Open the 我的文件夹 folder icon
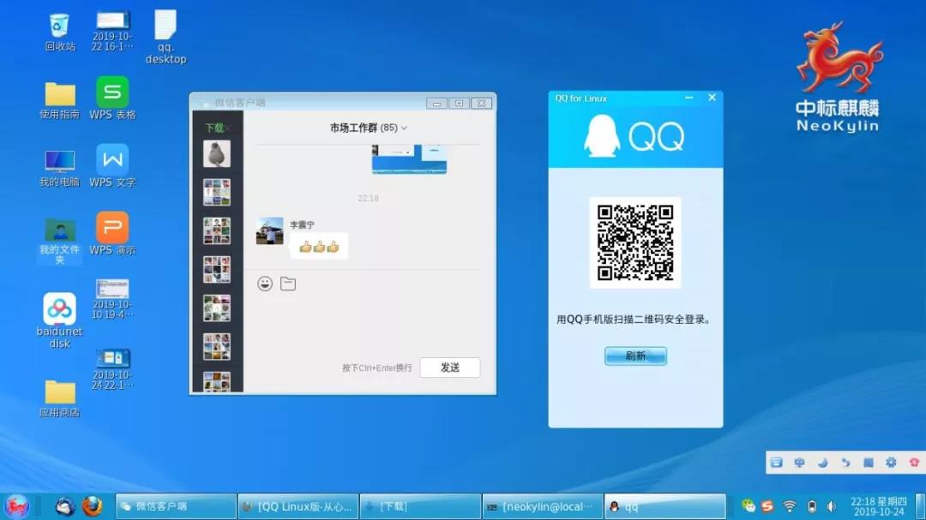Viewport: 926px width, 520px height. coord(60,242)
